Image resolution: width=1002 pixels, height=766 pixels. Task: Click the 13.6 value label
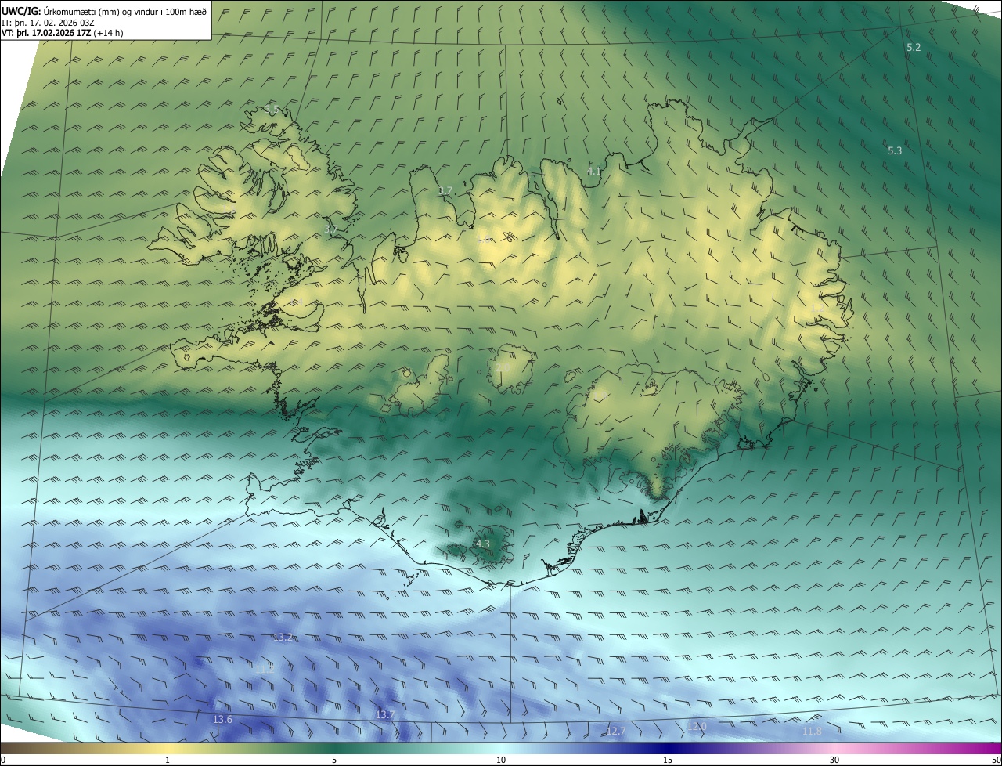point(222,720)
